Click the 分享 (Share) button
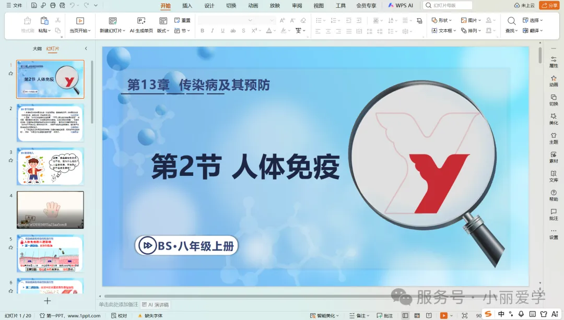564x320 pixels. (x=549, y=5)
